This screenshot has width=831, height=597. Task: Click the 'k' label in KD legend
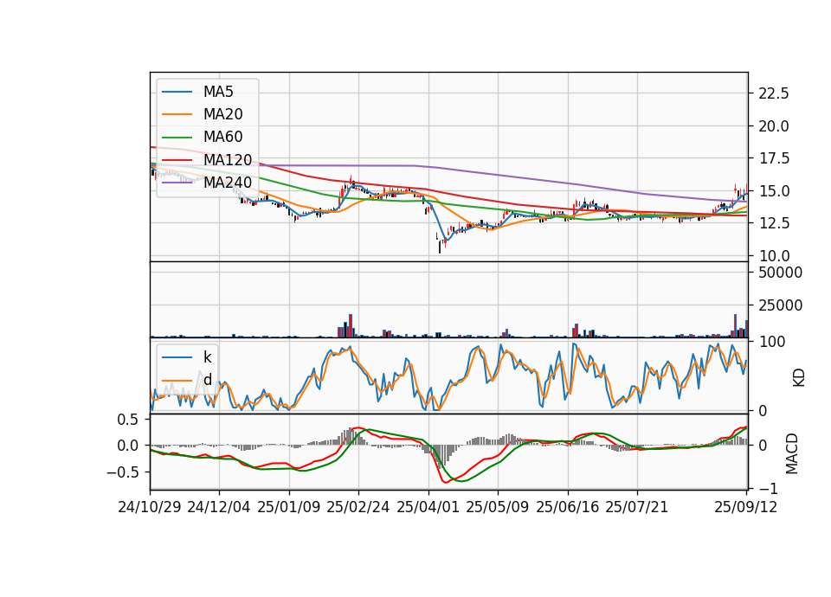[207, 357]
